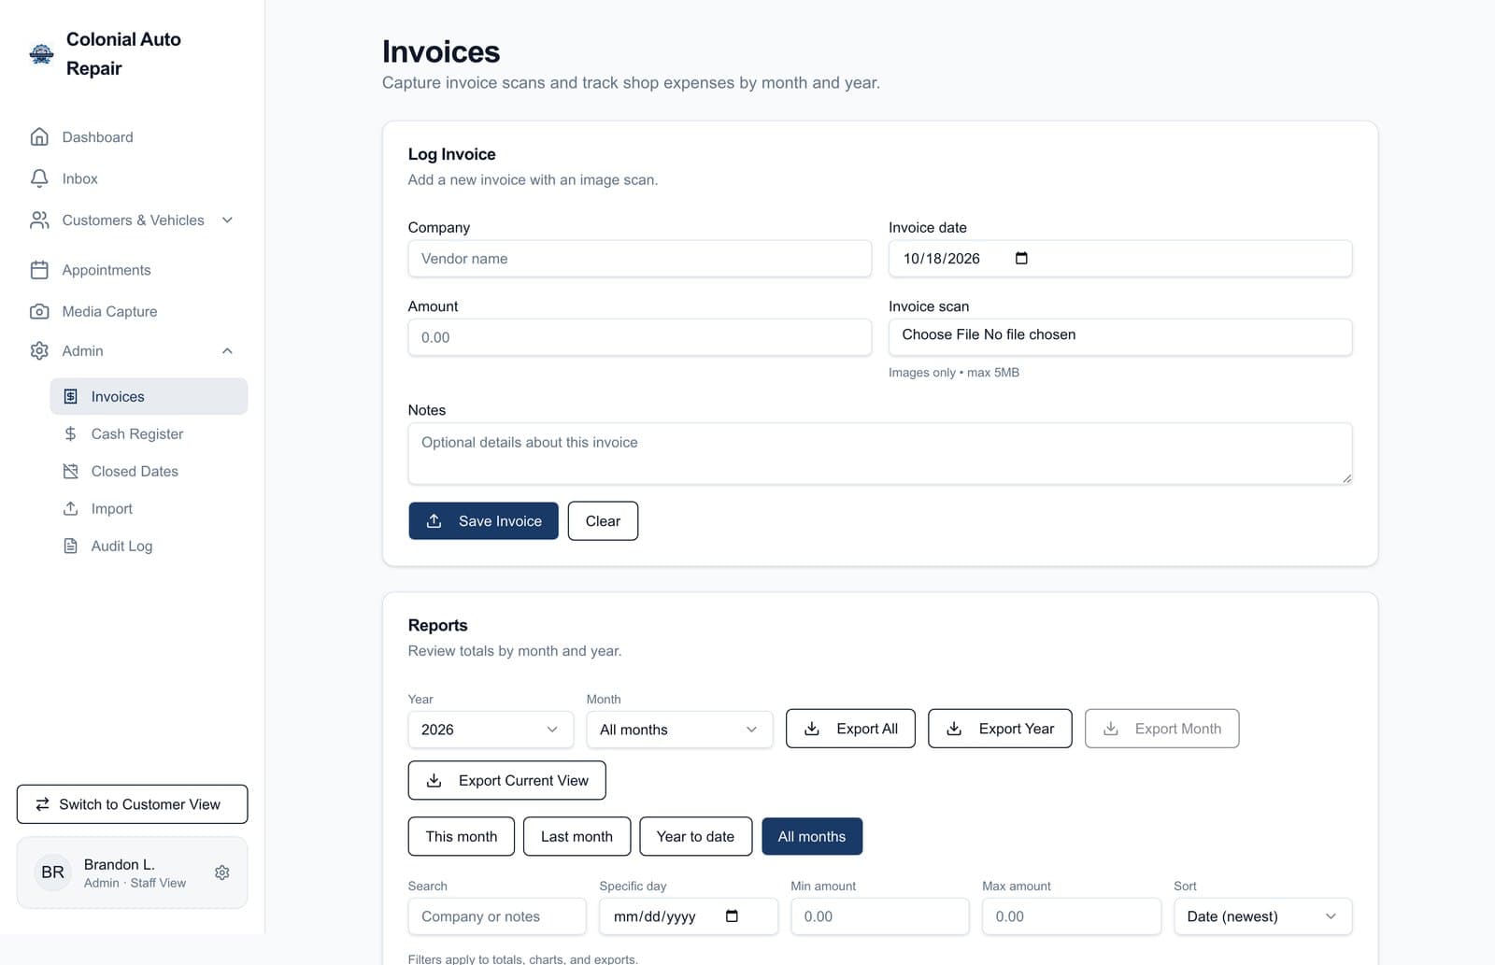Image resolution: width=1495 pixels, height=965 pixels.
Task: Focus the Search company or notes field
Action: click(497, 916)
